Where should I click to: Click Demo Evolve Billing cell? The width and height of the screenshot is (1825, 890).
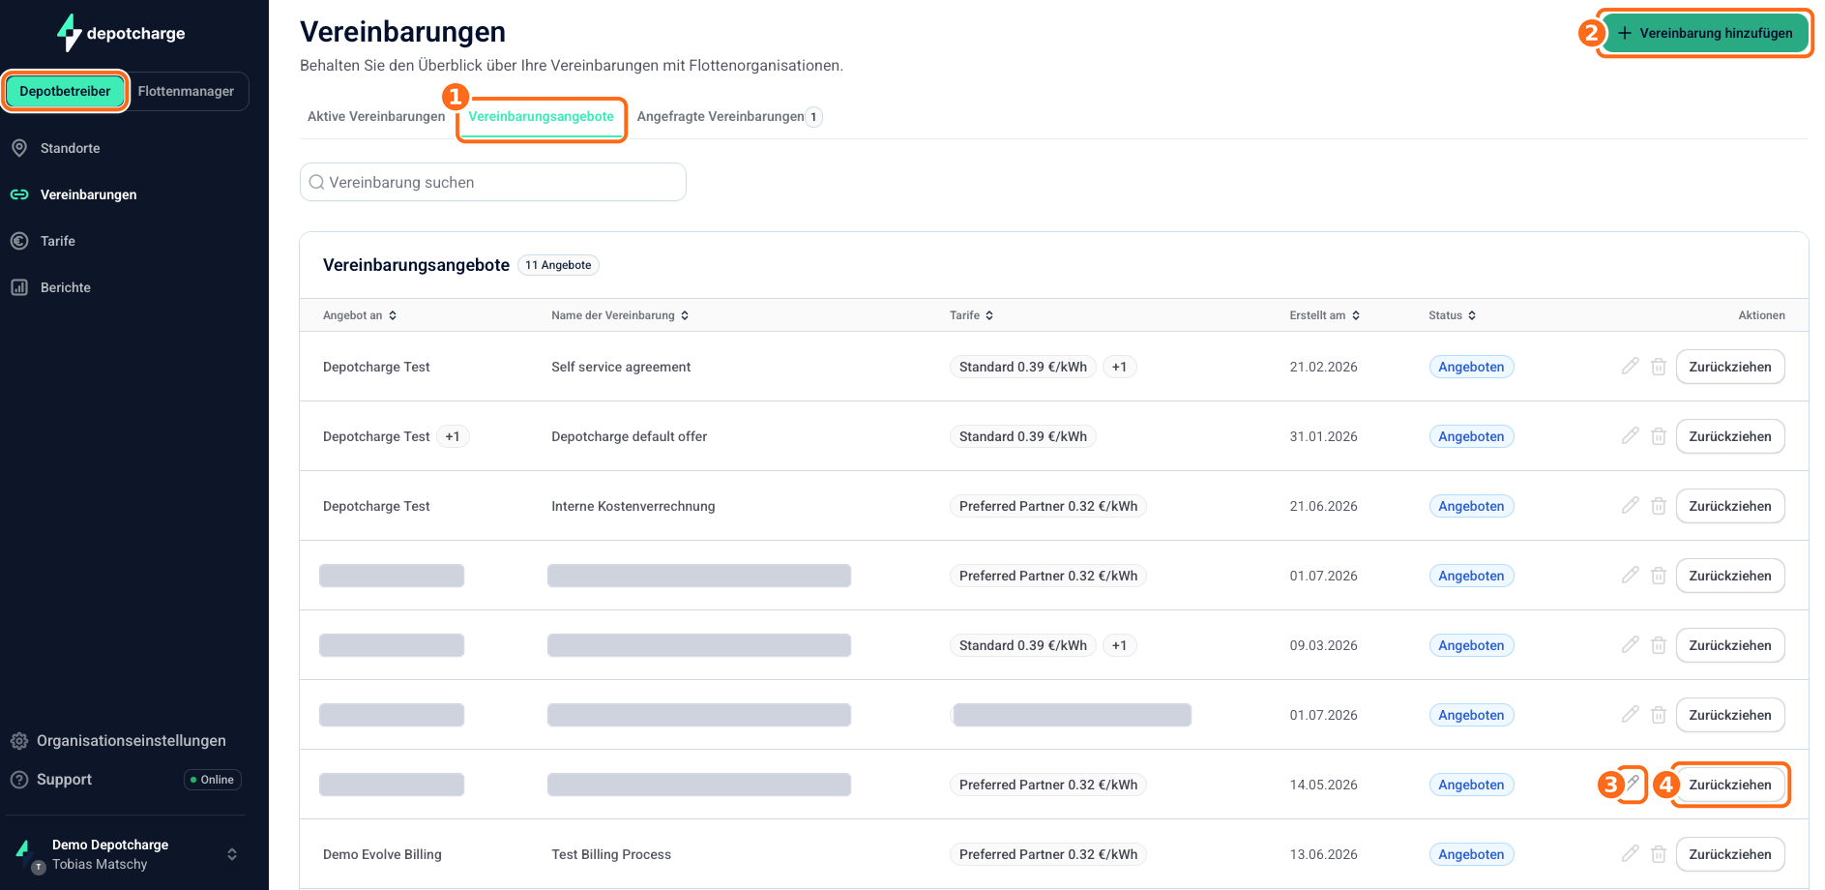(x=382, y=854)
